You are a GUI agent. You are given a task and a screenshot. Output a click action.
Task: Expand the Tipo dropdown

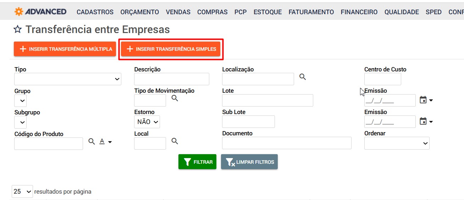pos(68,79)
